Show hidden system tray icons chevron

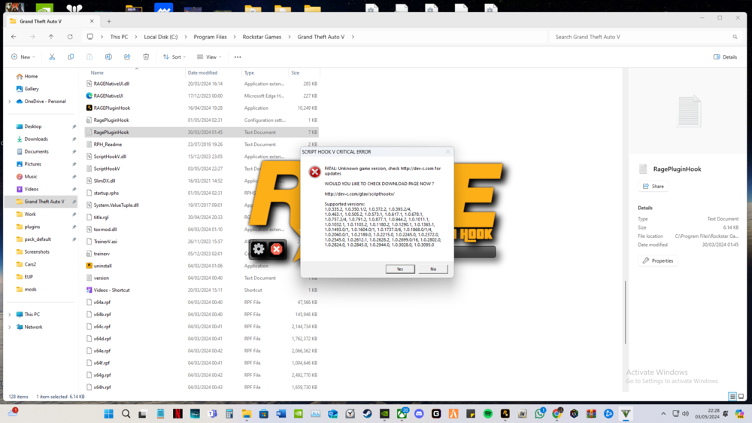point(663,413)
